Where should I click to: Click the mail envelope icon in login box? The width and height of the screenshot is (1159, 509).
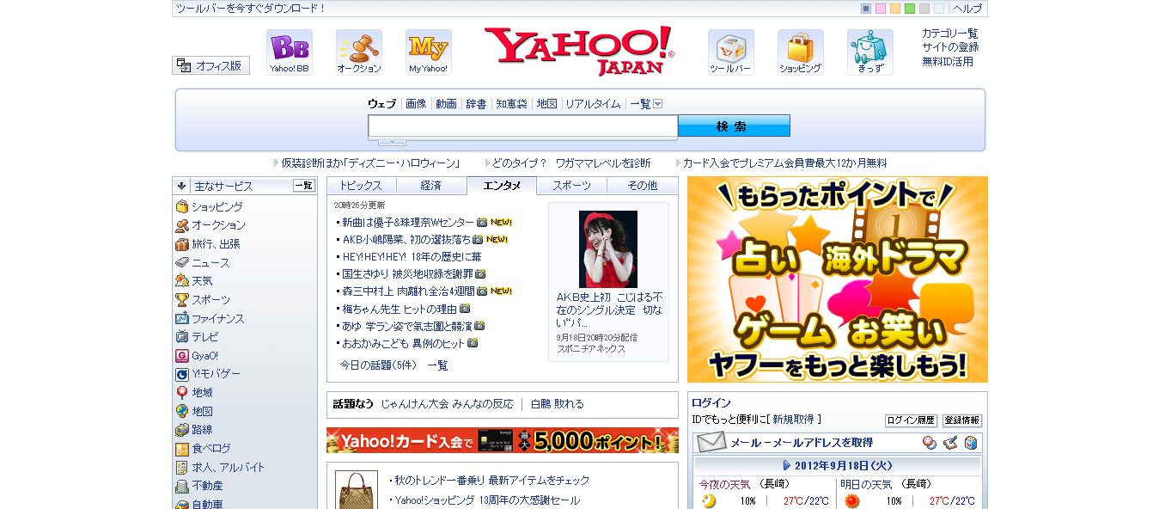click(711, 443)
